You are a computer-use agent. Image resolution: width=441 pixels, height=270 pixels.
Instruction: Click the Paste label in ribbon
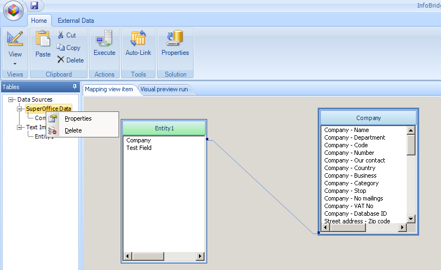[x=43, y=54]
